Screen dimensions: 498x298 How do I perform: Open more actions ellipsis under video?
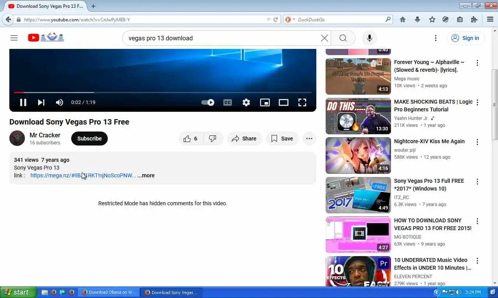click(x=309, y=139)
